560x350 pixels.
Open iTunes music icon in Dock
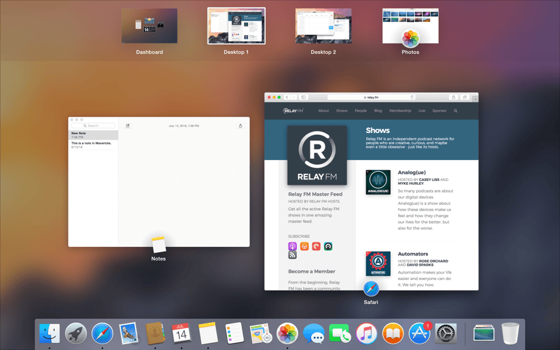coord(366,334)
